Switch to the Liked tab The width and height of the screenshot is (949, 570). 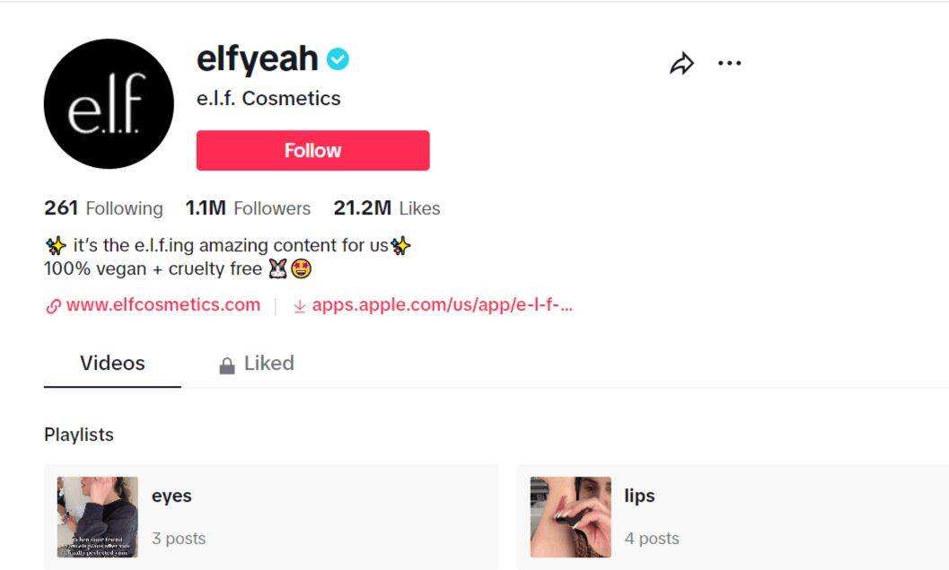(268, 364)
